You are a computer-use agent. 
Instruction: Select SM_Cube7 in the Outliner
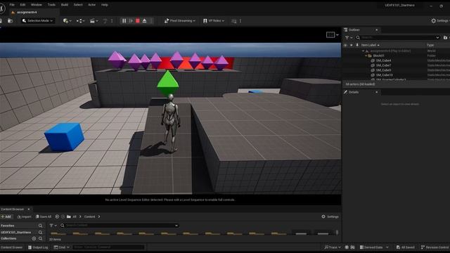click(x=383, y=65)
